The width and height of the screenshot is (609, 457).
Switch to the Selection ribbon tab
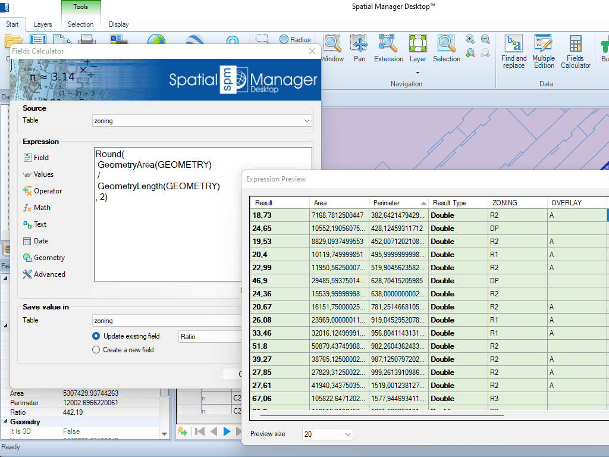[x=80, y=24]
